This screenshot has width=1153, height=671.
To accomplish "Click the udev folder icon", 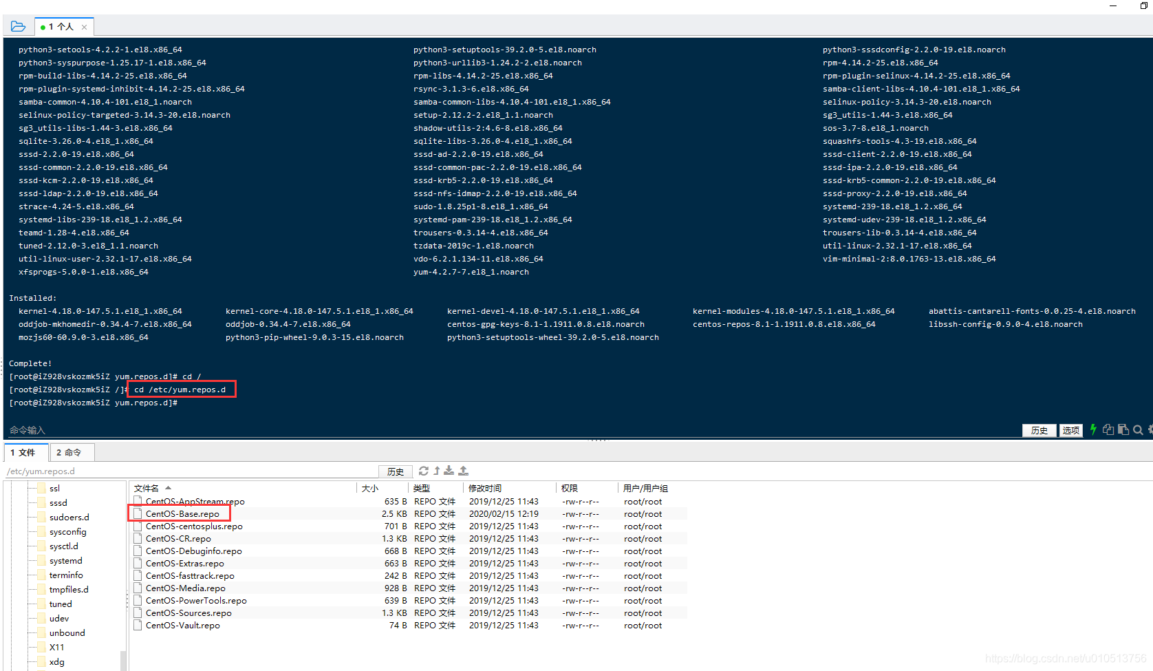I will coord(41,618).
